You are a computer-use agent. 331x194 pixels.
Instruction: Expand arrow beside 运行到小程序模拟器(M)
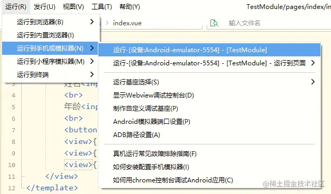coord(92,61)
